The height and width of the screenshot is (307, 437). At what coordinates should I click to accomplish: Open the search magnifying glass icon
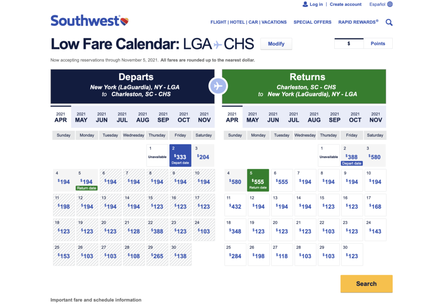click(389, 22)
